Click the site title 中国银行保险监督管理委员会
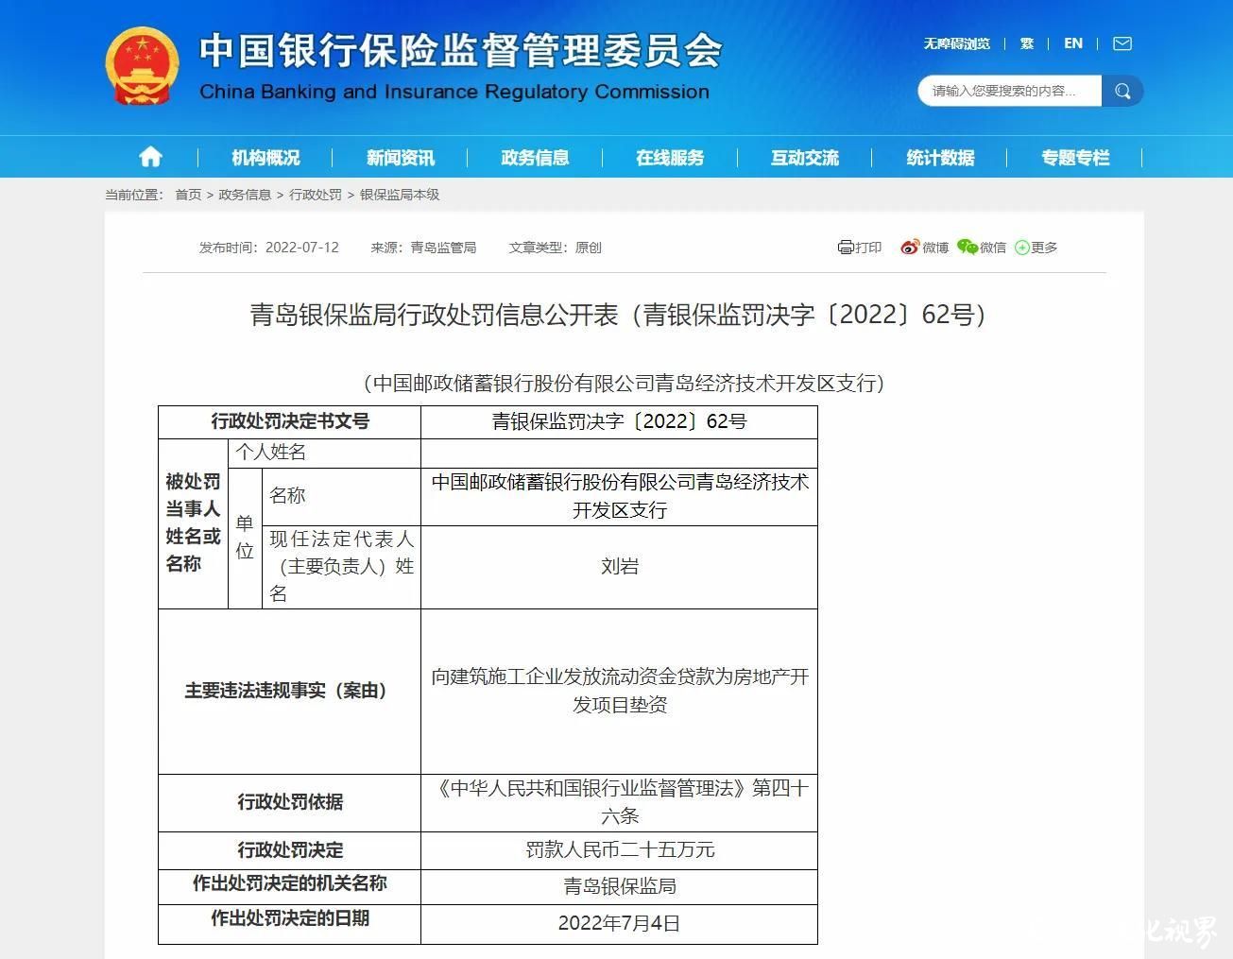Screen dimensions: 1233x959 (460, 50)
